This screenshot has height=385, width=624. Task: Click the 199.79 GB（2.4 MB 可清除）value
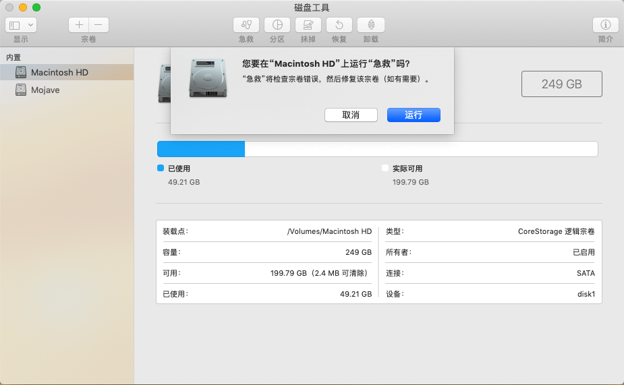tap(320, 273)
